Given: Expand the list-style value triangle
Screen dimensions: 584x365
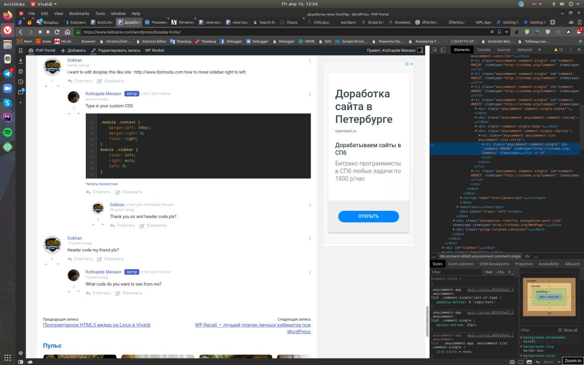Looking at the screenshot, I should [460, 352].
